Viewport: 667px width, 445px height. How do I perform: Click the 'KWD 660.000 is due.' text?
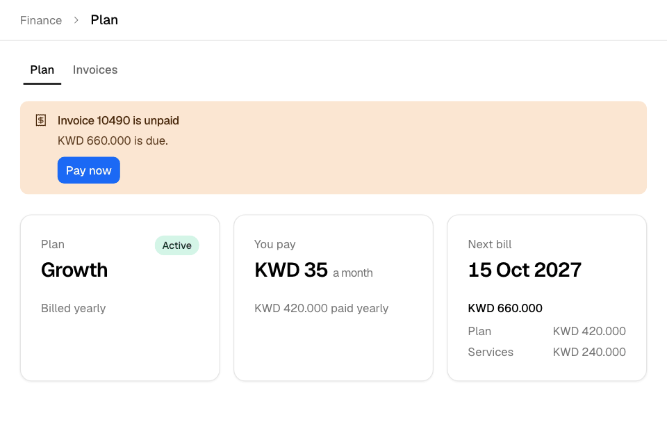click(113, 140)
